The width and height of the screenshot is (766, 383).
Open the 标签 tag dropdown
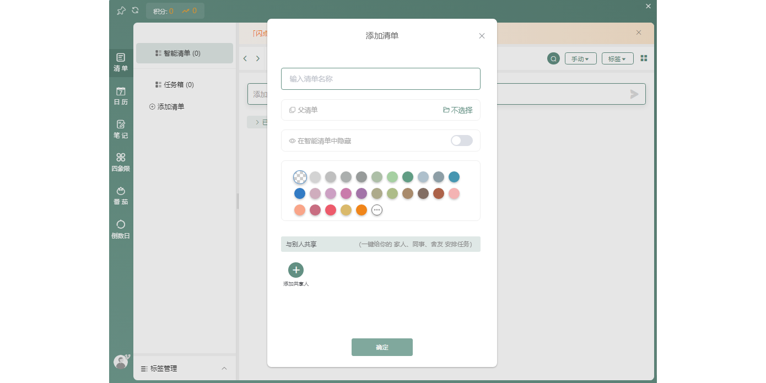pos(617,58)
